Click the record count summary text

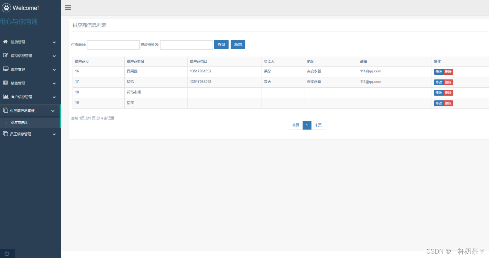click(x=93, y=118)
